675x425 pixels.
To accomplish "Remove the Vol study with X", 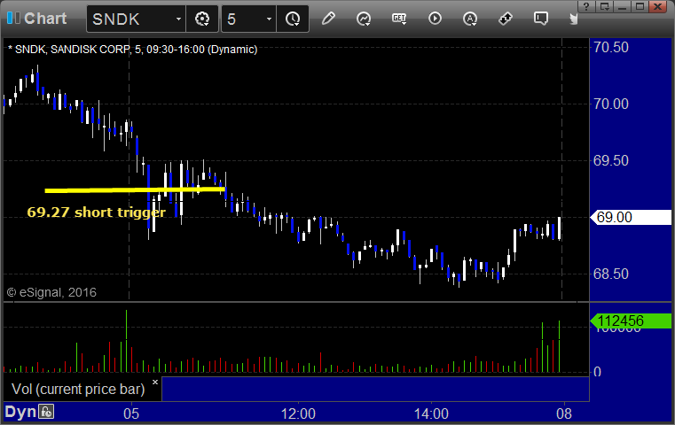I will pos(155,382).
